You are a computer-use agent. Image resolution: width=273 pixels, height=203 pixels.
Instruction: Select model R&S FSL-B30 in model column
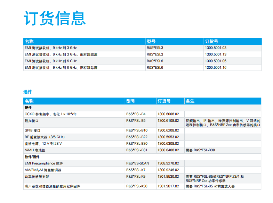pyautogui.click(x=137, y=144)
